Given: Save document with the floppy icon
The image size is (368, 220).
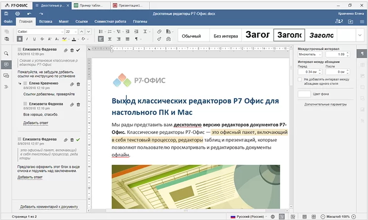Looking at the screenshot, I should (6, 14).
